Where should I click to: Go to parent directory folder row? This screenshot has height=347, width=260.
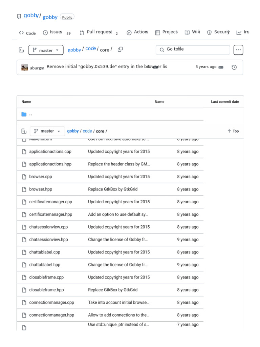110,114
